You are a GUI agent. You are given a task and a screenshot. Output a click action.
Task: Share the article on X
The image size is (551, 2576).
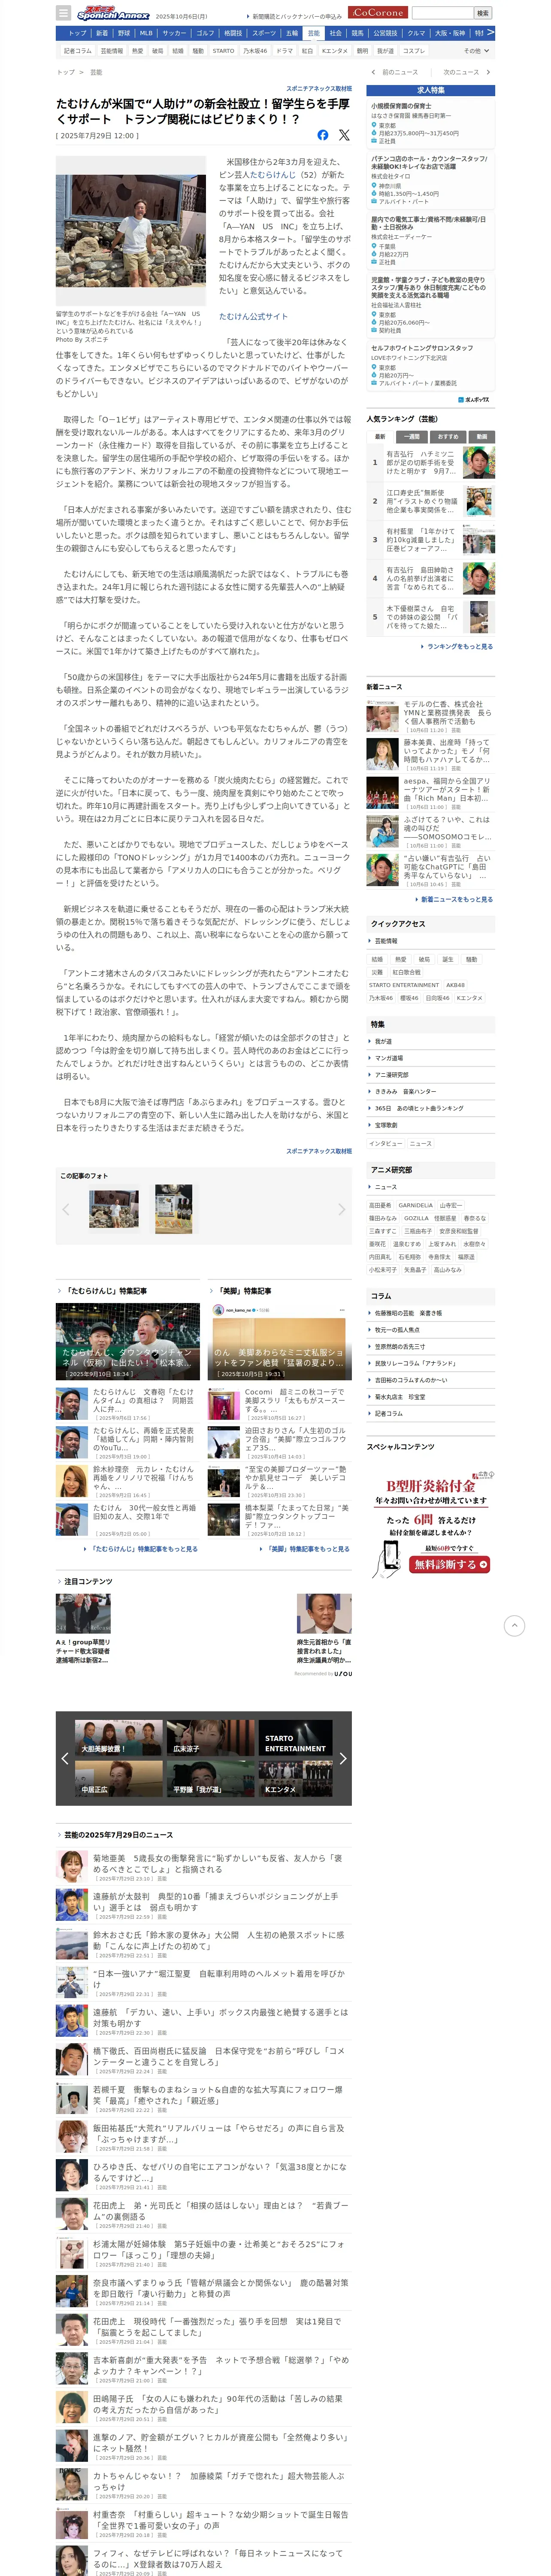(x=344, y=135)
